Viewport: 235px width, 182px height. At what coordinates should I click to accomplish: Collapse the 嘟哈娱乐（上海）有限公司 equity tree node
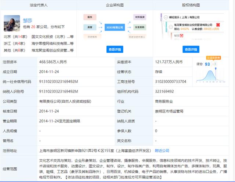[166, 17]
